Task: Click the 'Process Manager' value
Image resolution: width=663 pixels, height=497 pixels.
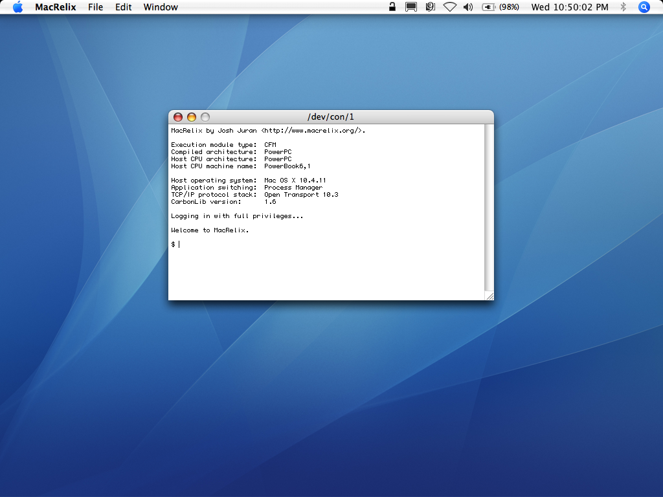Action: click(293, 188)
